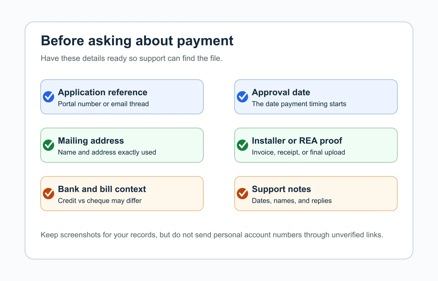Screen dimensions: 438x281
Task: Select the 'Application reference' heading
Action: coord(103,92)
